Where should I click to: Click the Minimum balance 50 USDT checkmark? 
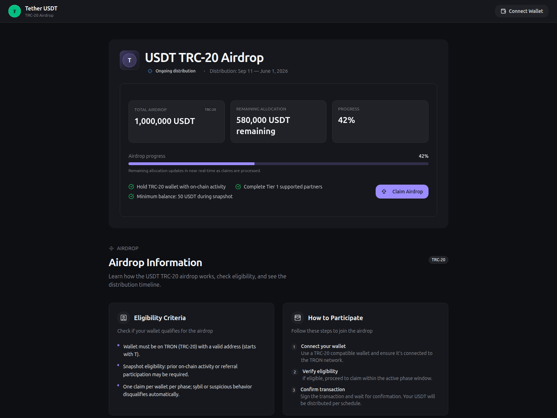[131, 196]
